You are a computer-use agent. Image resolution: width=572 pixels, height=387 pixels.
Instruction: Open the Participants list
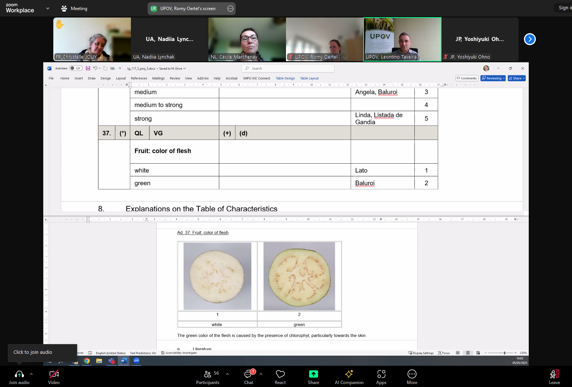click(208, 374)
